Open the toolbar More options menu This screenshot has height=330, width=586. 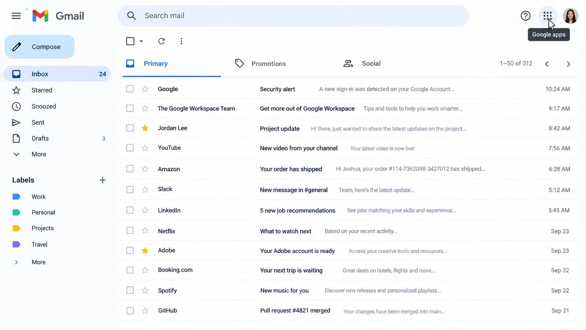pos(181,41)
